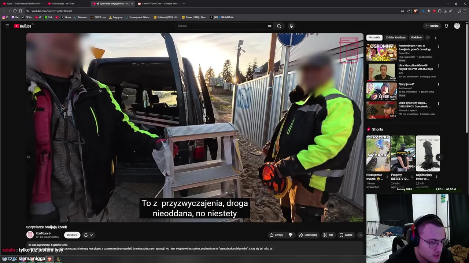Click the channel watermark icon on the video
469x263 pixels.
point(349,50)
